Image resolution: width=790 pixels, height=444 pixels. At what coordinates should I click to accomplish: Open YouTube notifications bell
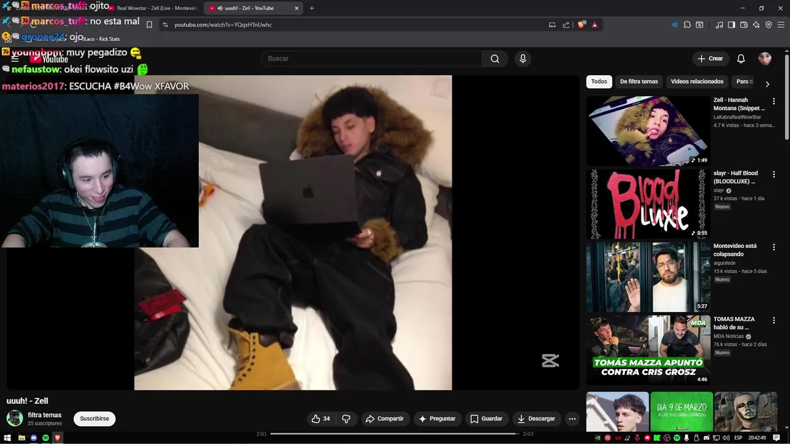741,59
